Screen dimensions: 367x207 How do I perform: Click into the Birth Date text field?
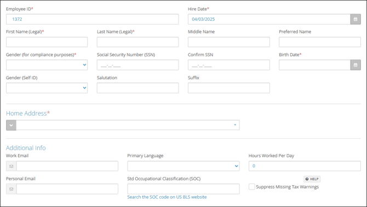[314, 65]
